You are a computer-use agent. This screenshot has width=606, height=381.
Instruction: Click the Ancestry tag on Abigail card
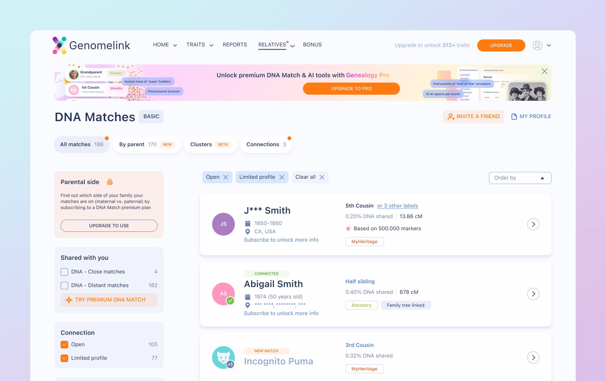[x=362, y=305]
